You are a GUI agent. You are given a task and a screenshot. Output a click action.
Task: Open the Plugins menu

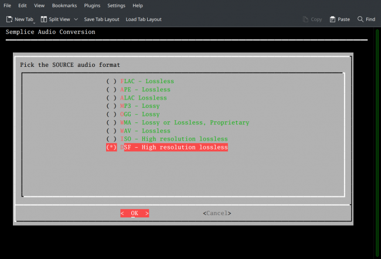(x=91, y=5)
